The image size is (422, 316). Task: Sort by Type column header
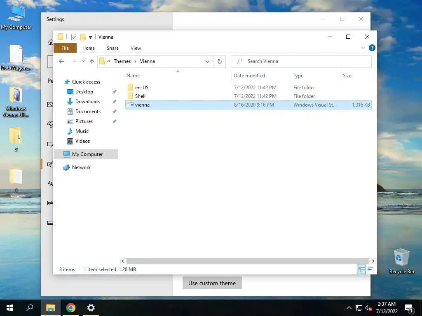click(298, 76)
